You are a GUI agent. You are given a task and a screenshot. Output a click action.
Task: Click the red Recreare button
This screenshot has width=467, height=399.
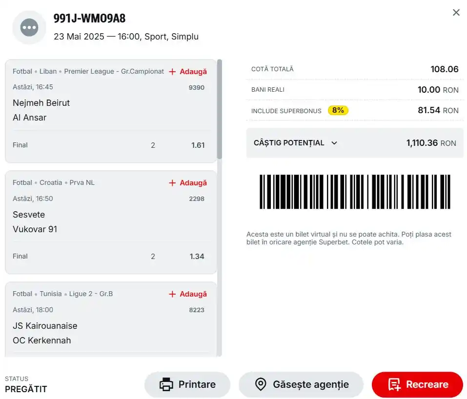coord(418,384)
